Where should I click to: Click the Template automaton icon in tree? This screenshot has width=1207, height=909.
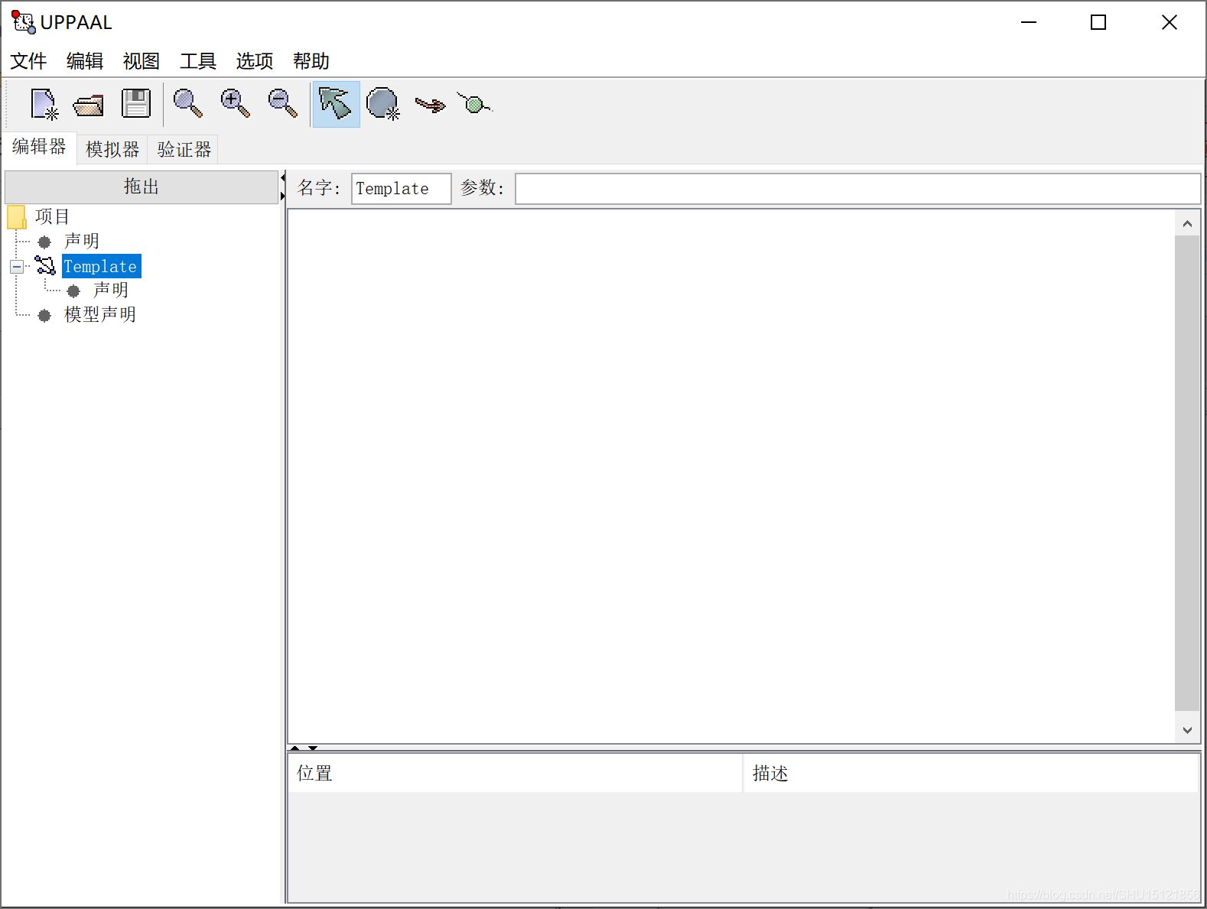click(x=45, y=266)
